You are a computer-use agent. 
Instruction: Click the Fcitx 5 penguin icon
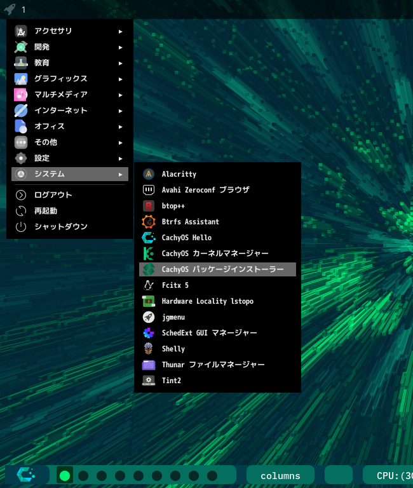click(x=149, y=285)
